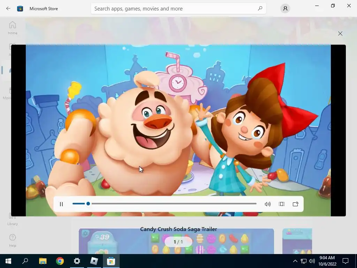The width and height of the screenshot is (357, 268).
Task: Open Roblox from the taskbar
Action: (94, 261)
